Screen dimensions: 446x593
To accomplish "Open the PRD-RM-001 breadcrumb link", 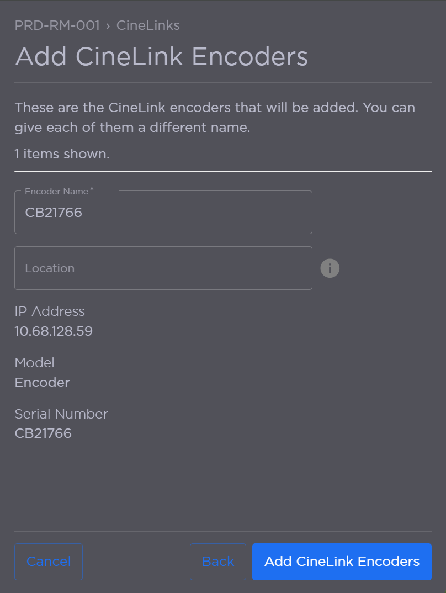I will point(57,25).
